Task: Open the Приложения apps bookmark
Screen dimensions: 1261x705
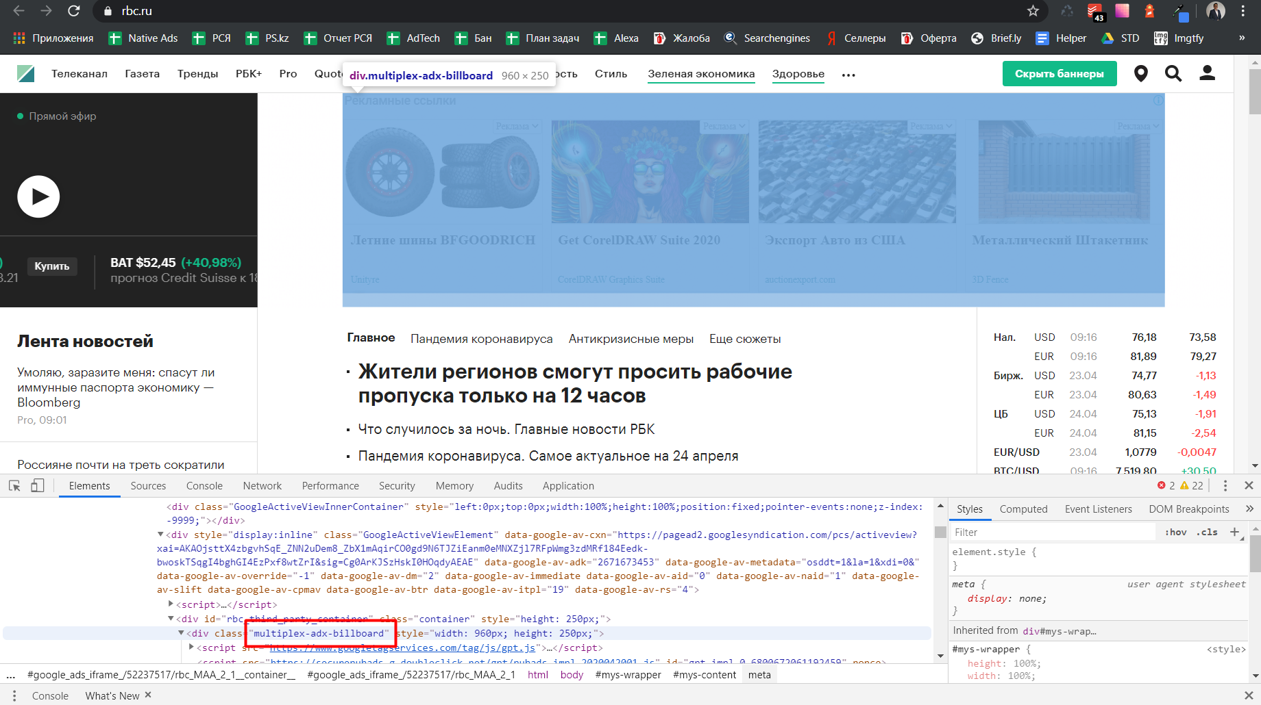Action: tap(53, 38)
